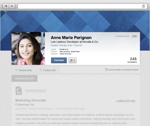This screenshot has height=126, width=150.
Task: Select the July 2013 - Present date range
Action: (x=34, y=109)
